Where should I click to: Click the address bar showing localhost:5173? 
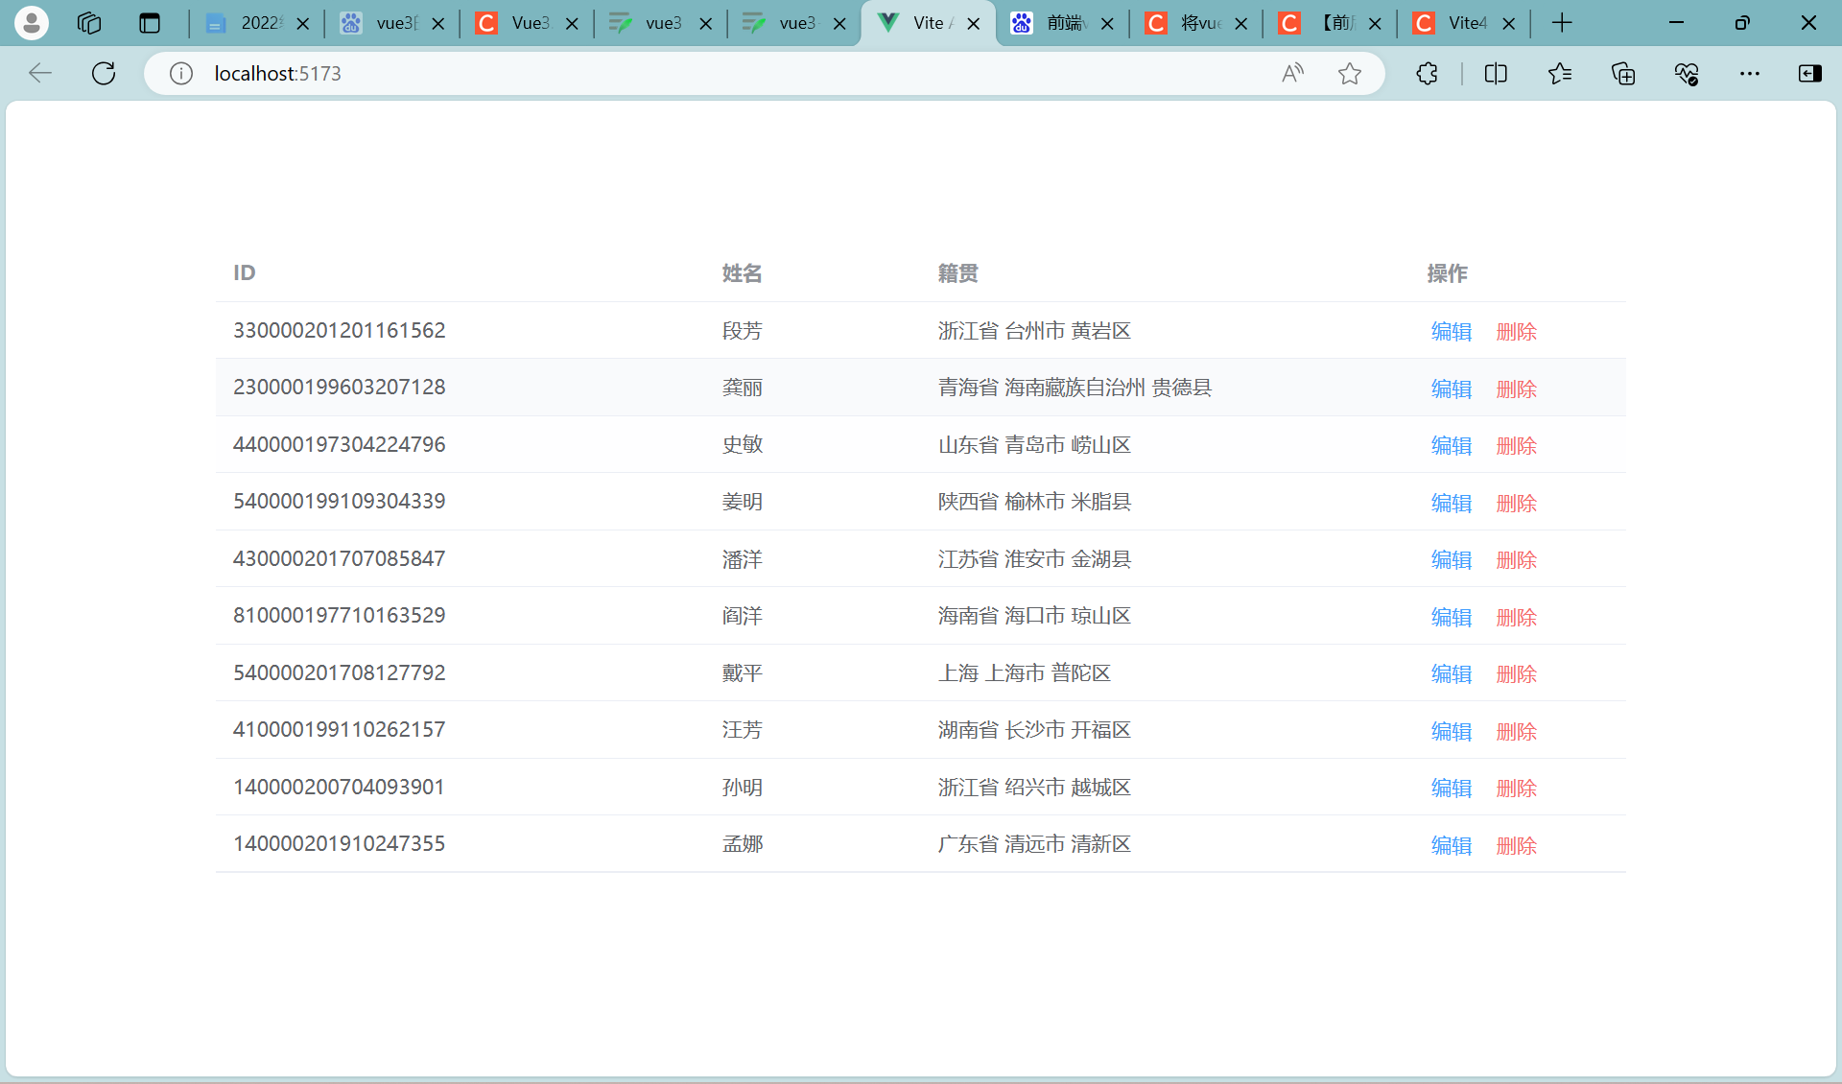point(278,73)
